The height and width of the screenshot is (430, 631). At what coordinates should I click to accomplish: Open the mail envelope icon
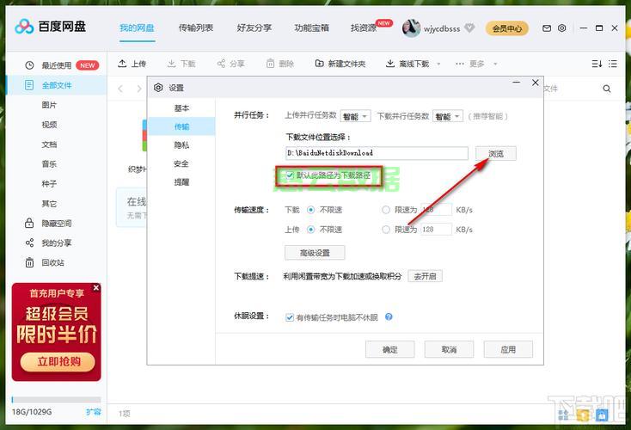[547, 28]
